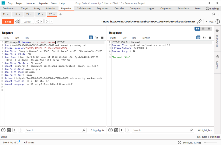Open the Inspector side panel
221x145 pixels.
click(x=217, y=38)
